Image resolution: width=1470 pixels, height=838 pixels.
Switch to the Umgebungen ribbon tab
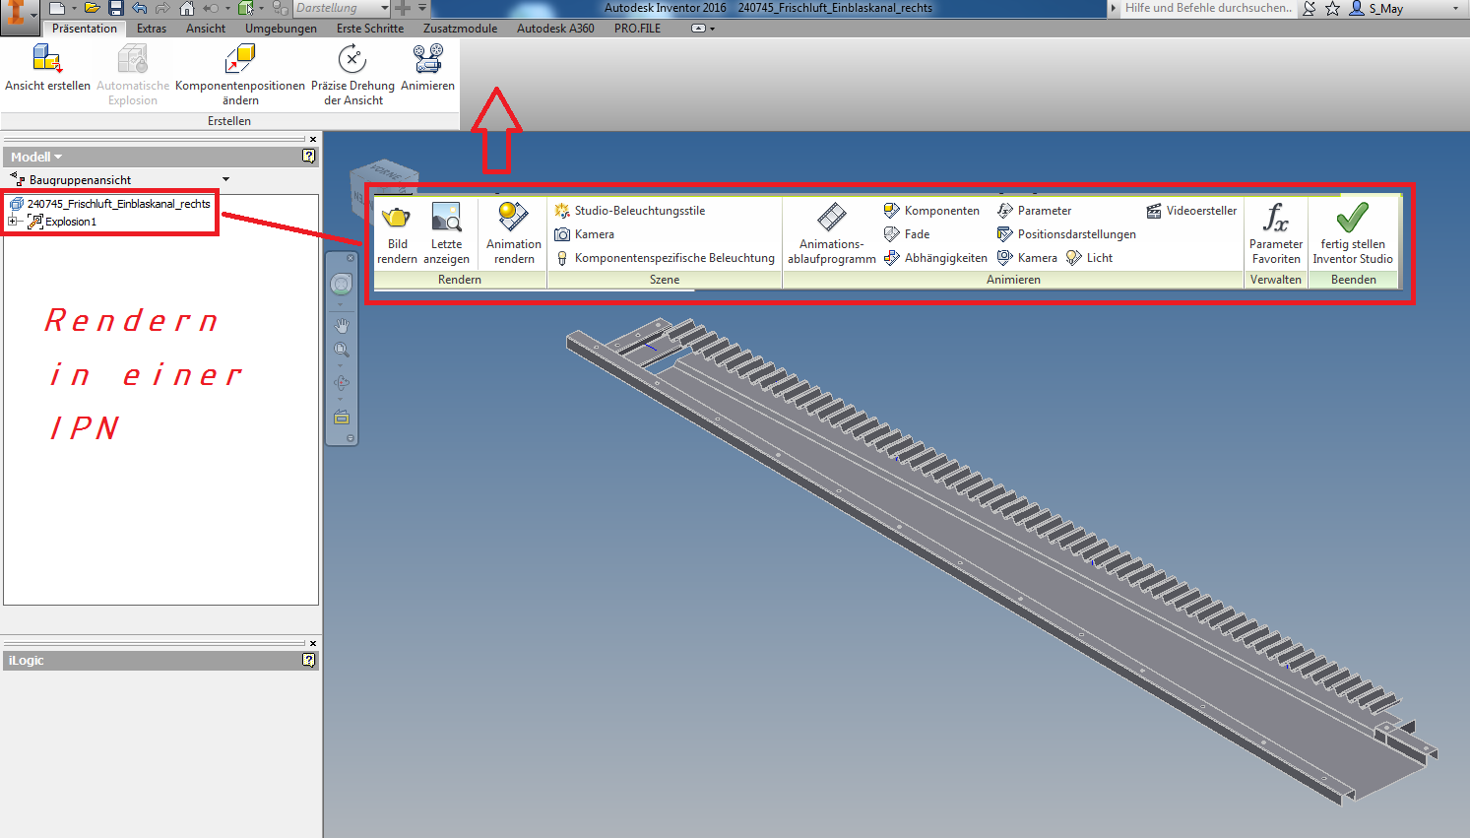[x=281, y=28]
